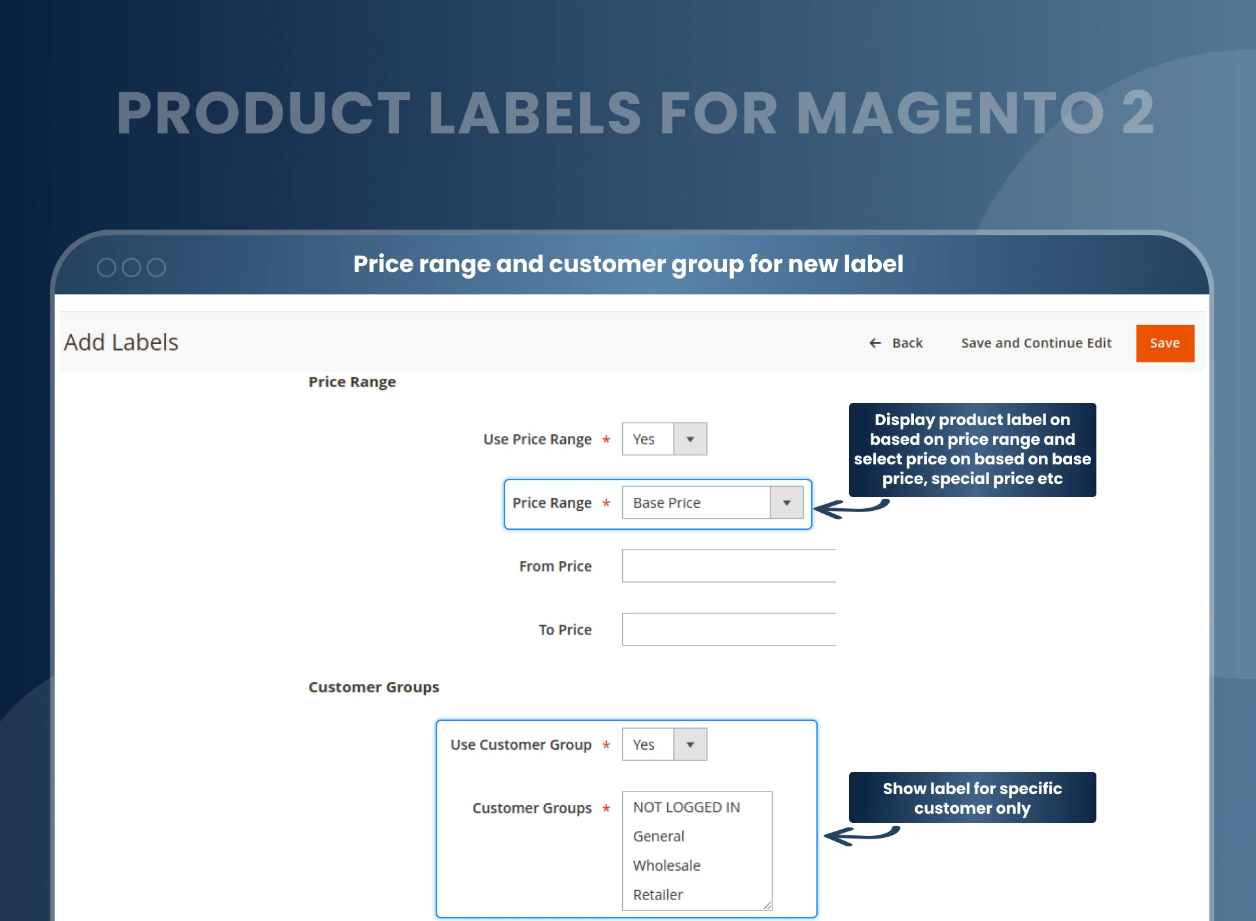Expand the Price Range Base Price dropdown
This screenshot has height=921, width=1256.
pos(712,502)
